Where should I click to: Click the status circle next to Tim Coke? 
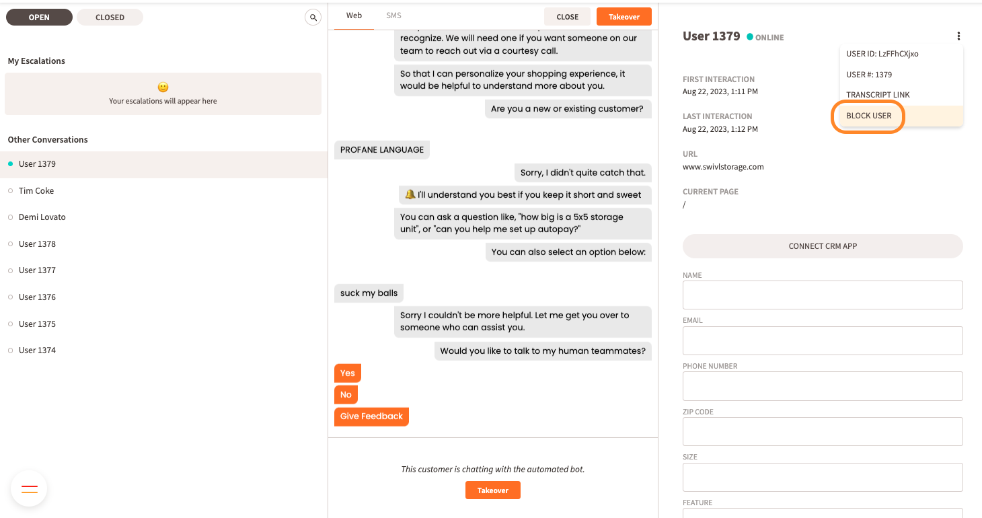10,190
